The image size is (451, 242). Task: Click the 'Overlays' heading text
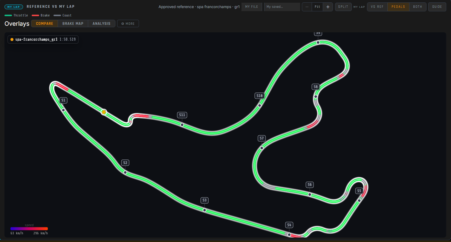[17, 24]
